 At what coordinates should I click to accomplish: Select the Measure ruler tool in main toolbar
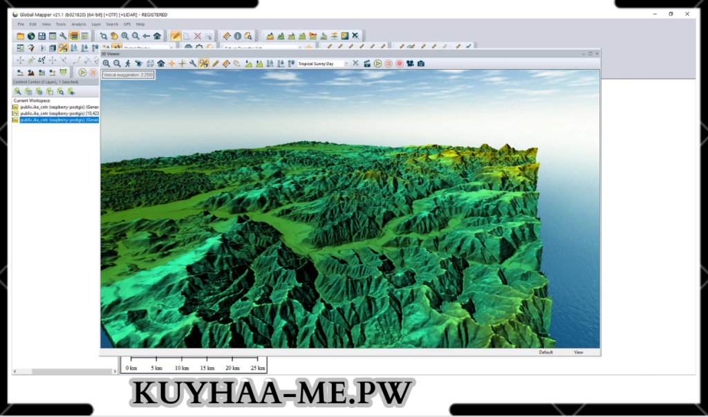pos(227,36)
